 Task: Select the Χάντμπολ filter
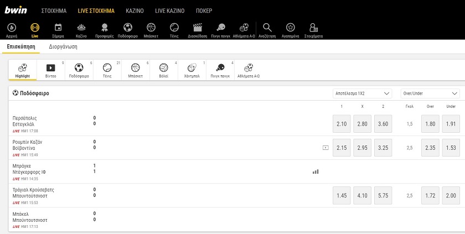coord(192,70)
